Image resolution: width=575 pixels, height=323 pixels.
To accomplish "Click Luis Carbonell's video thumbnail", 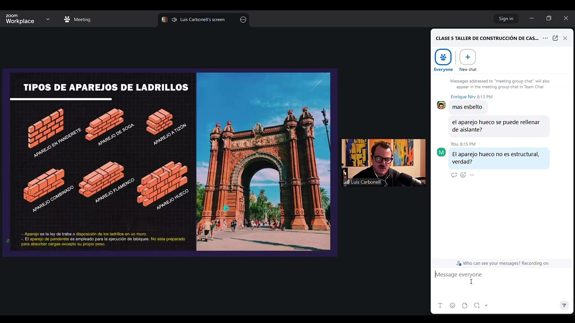I will click(x=384, y=162).
